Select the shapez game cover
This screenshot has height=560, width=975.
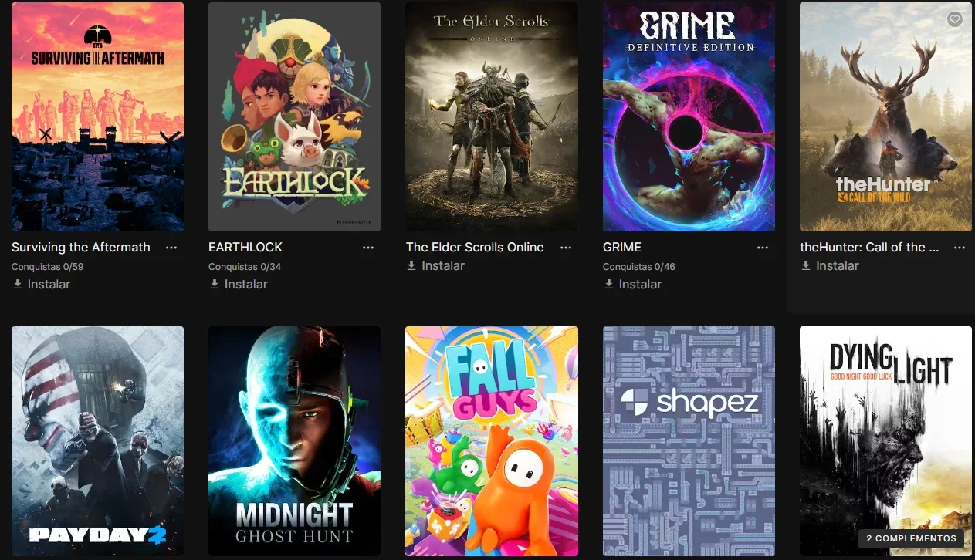coord(689,441)
